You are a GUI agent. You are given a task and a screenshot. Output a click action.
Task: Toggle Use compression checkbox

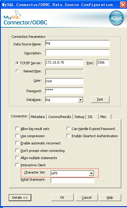(17, 136)
